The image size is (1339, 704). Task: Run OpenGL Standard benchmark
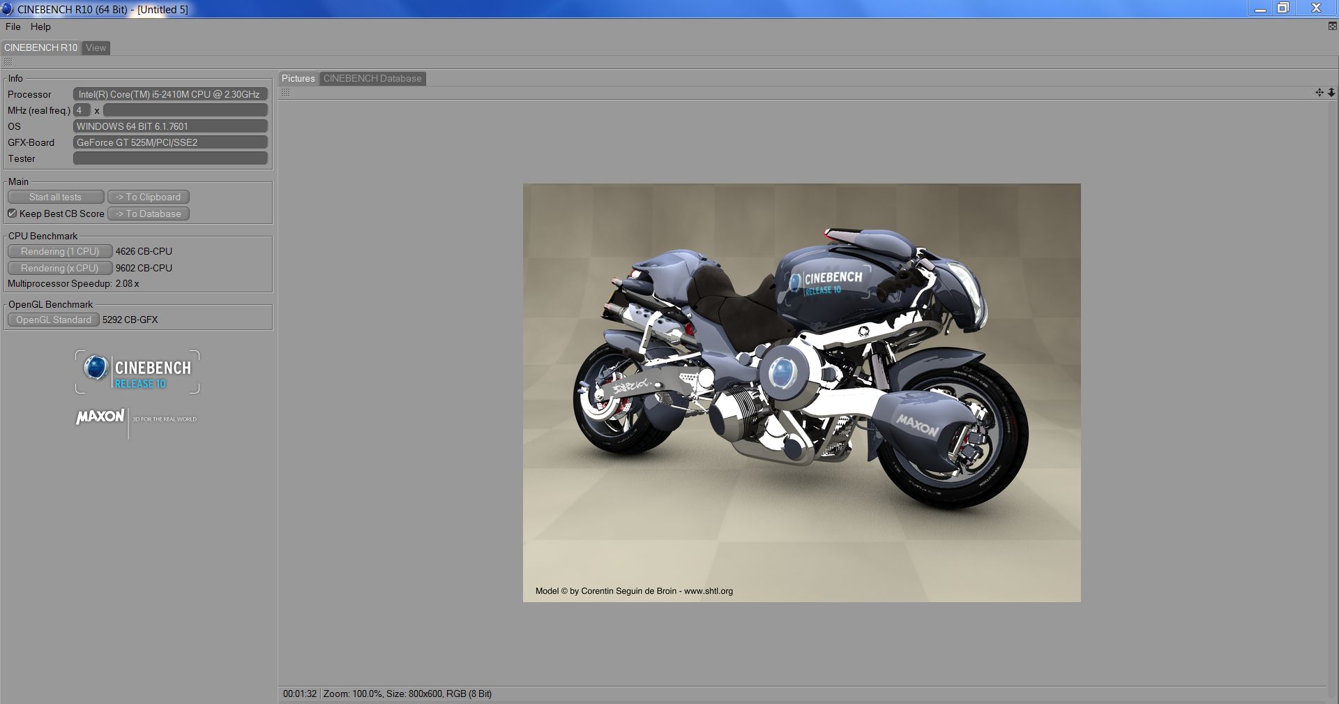54,320
